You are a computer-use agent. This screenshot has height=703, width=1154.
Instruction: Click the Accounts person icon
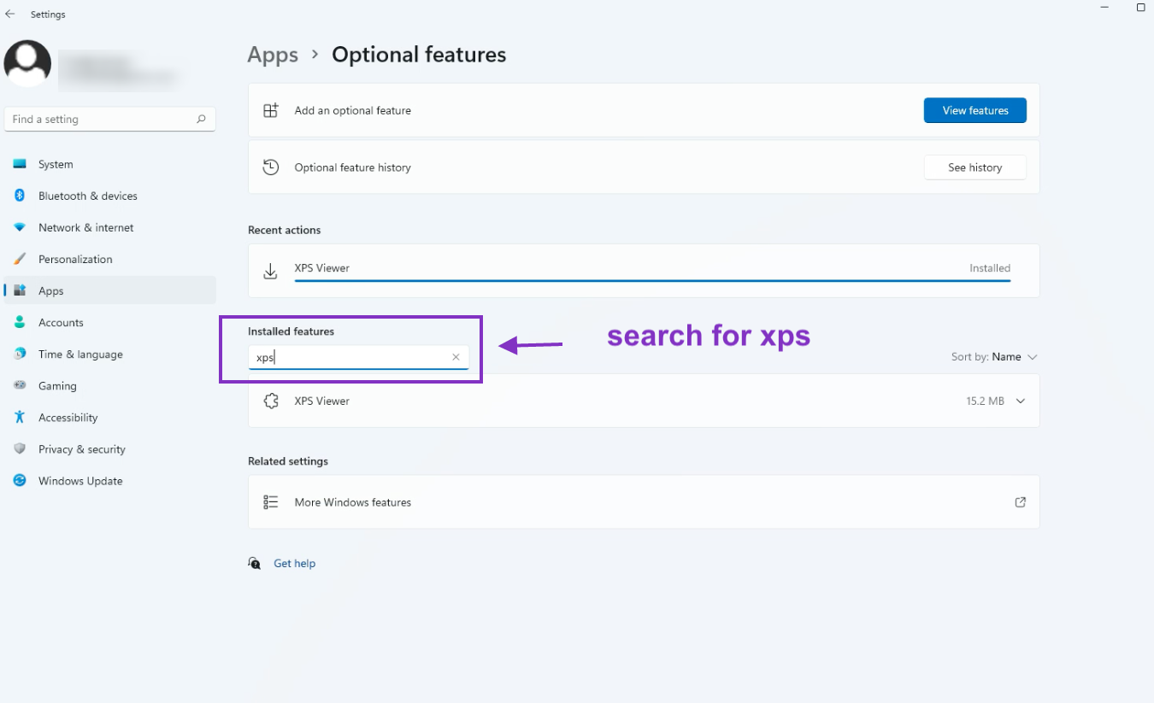coord(20,322)
